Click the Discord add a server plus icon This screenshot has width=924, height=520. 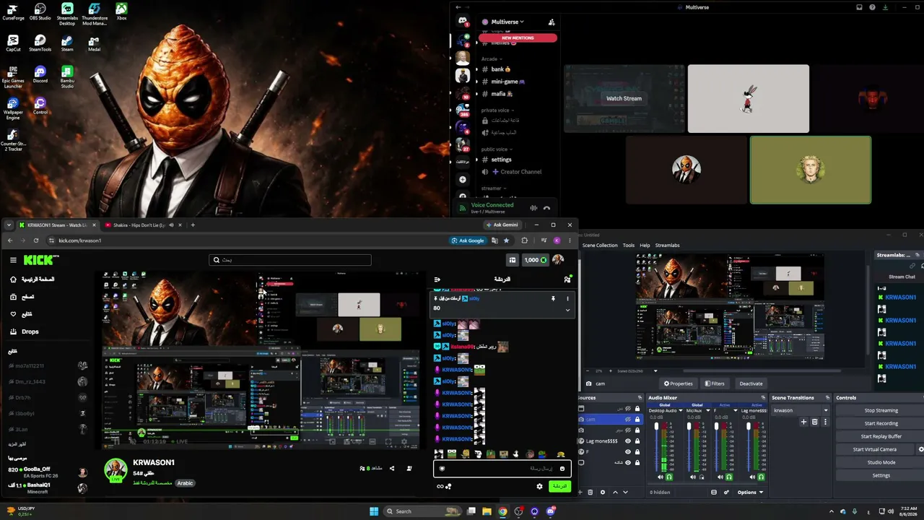coord(463,179)
